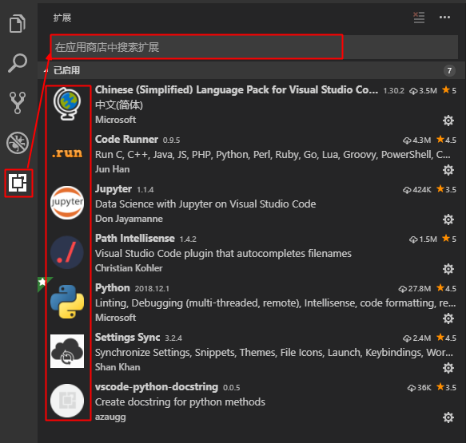The image size is (466, 443).
Task: Click the publisher name Jun Han
Action: (113, 169)
